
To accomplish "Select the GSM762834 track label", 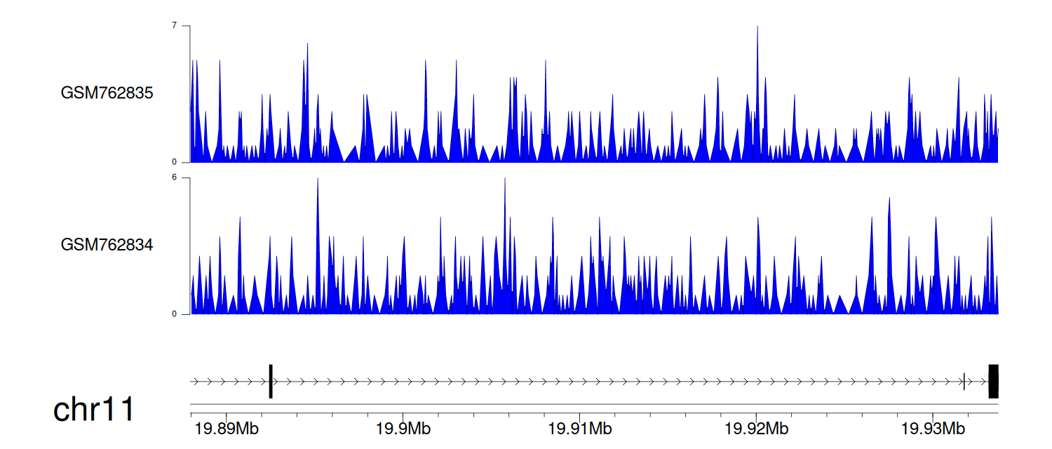I will click(107, 245).
